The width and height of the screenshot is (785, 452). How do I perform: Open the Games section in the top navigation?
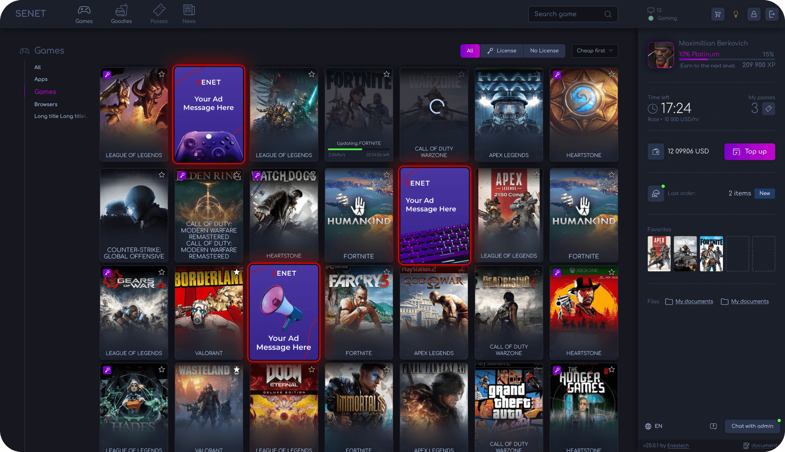tap(84, 14)
